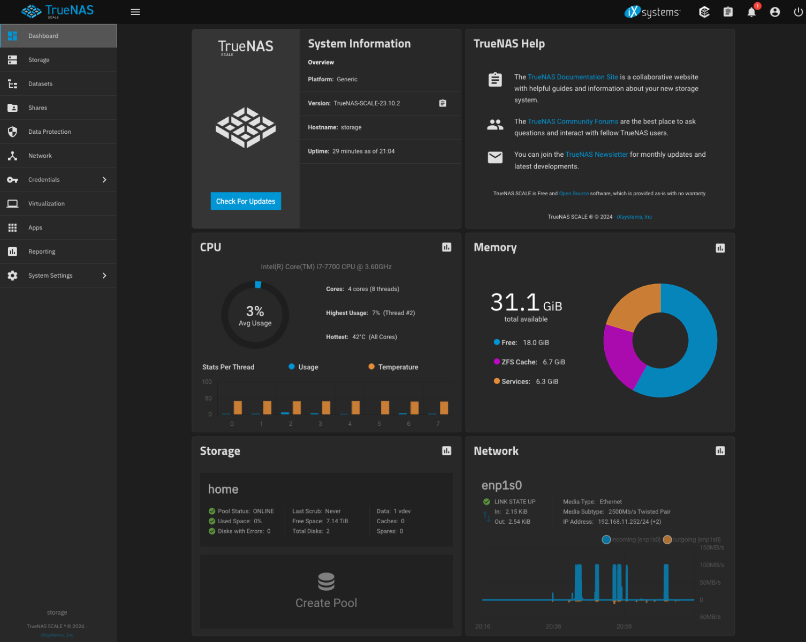
Task: Click the network traffic graph
Action: coord(589,583)
